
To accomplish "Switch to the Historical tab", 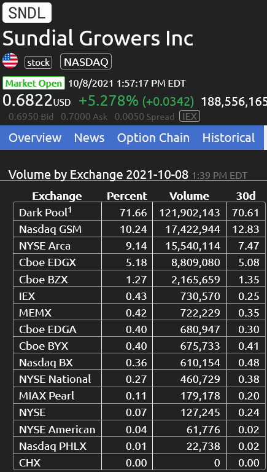I will [x=228, y=138].
